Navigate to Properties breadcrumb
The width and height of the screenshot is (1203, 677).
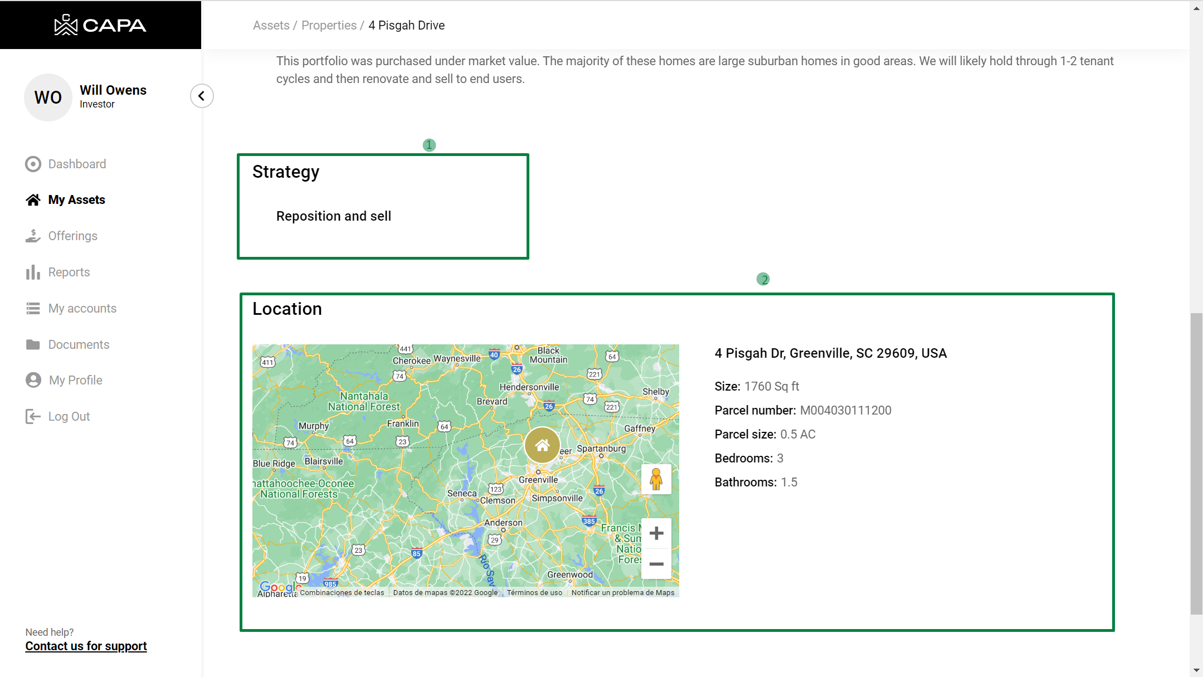tap(329, 25)
